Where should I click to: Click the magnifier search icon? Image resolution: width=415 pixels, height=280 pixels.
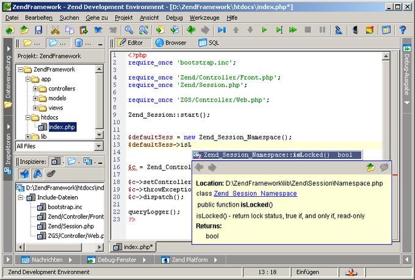(129, 30)
